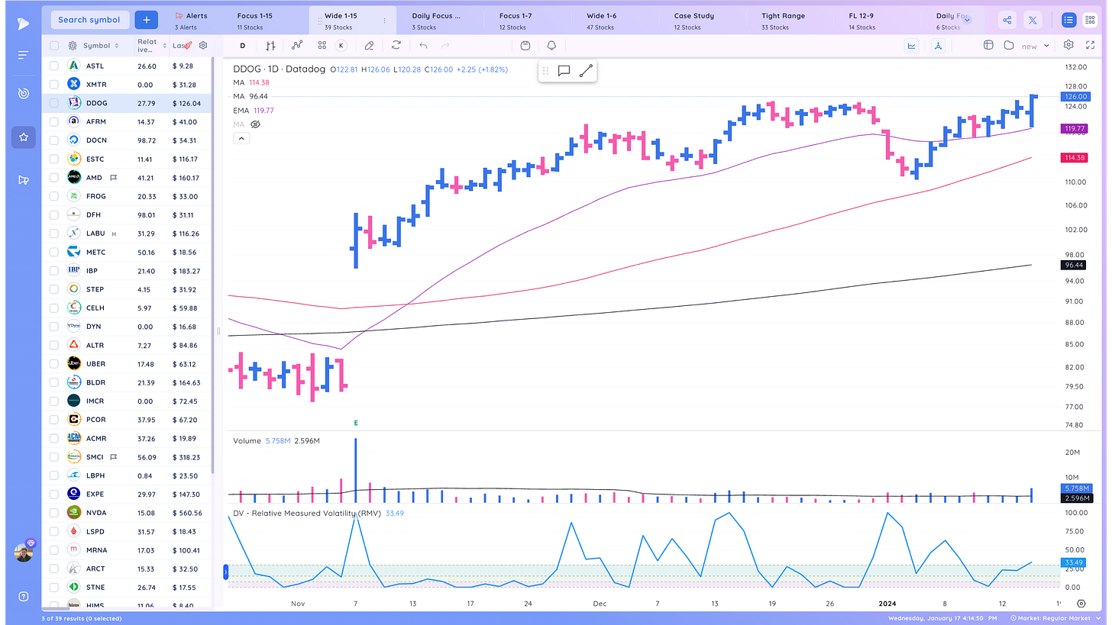1112x625 pixels.
Task: Check the AMD row checkbox
Action: point(54,178)
